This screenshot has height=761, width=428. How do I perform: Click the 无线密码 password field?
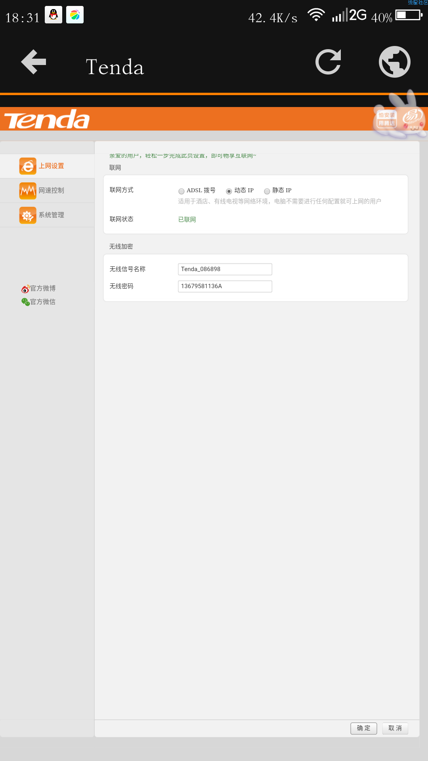[225, 286]
